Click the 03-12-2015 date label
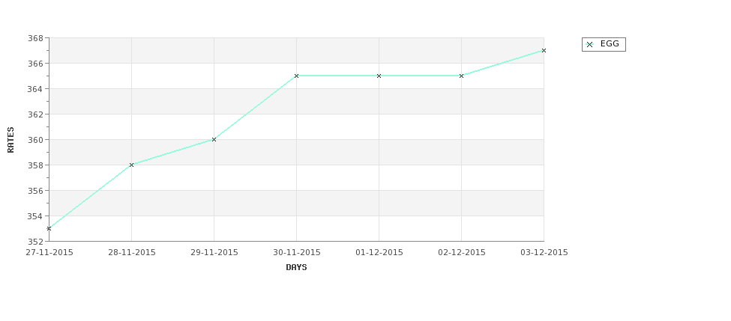Image resolution: width=731 pixels, height=321 pixels. click(x=544, y=253)
